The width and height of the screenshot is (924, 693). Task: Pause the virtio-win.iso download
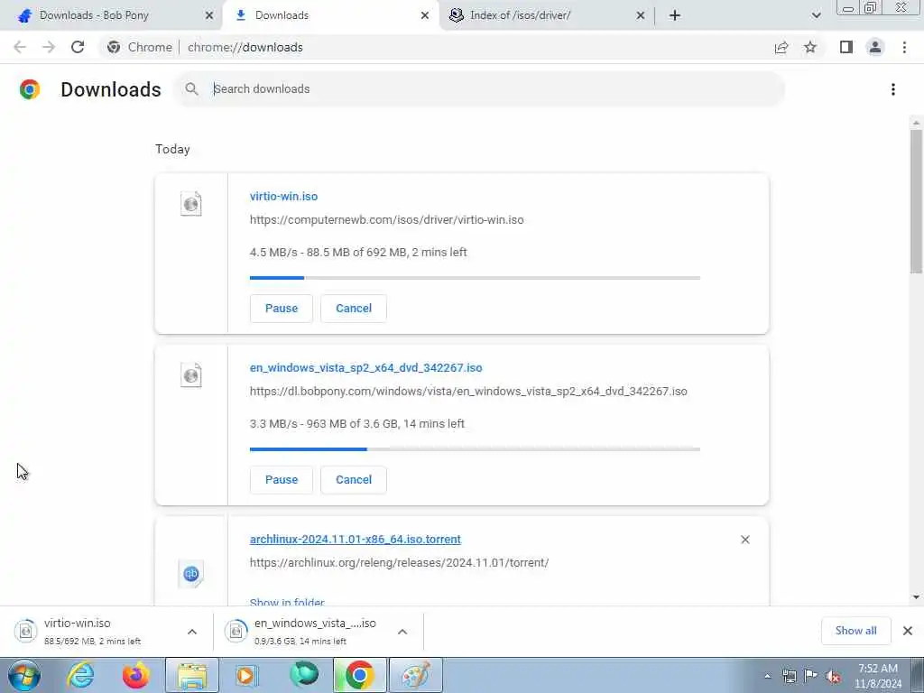282,309
